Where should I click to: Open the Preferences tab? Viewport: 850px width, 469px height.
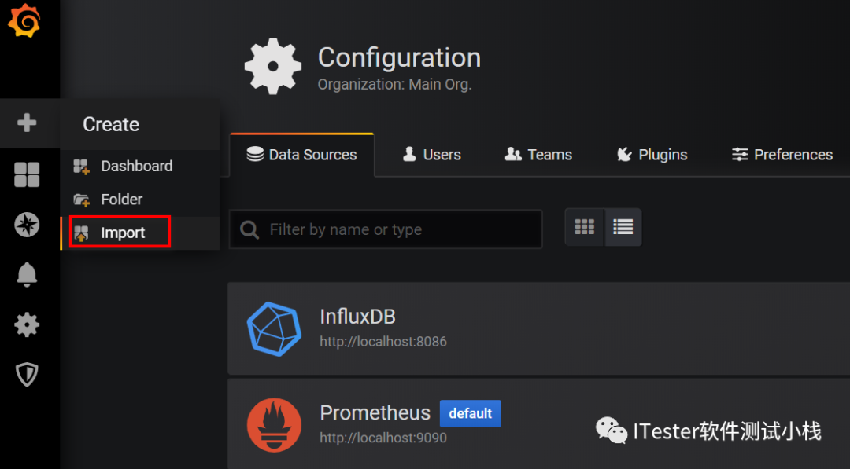[782, 155]
